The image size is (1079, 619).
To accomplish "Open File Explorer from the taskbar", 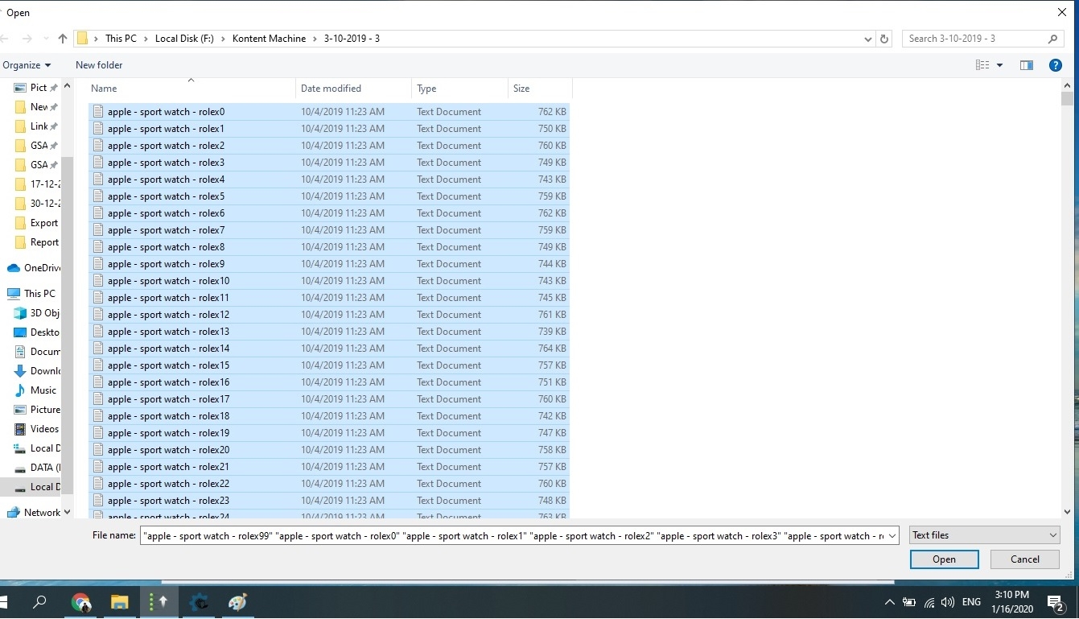I will point(119,601).
